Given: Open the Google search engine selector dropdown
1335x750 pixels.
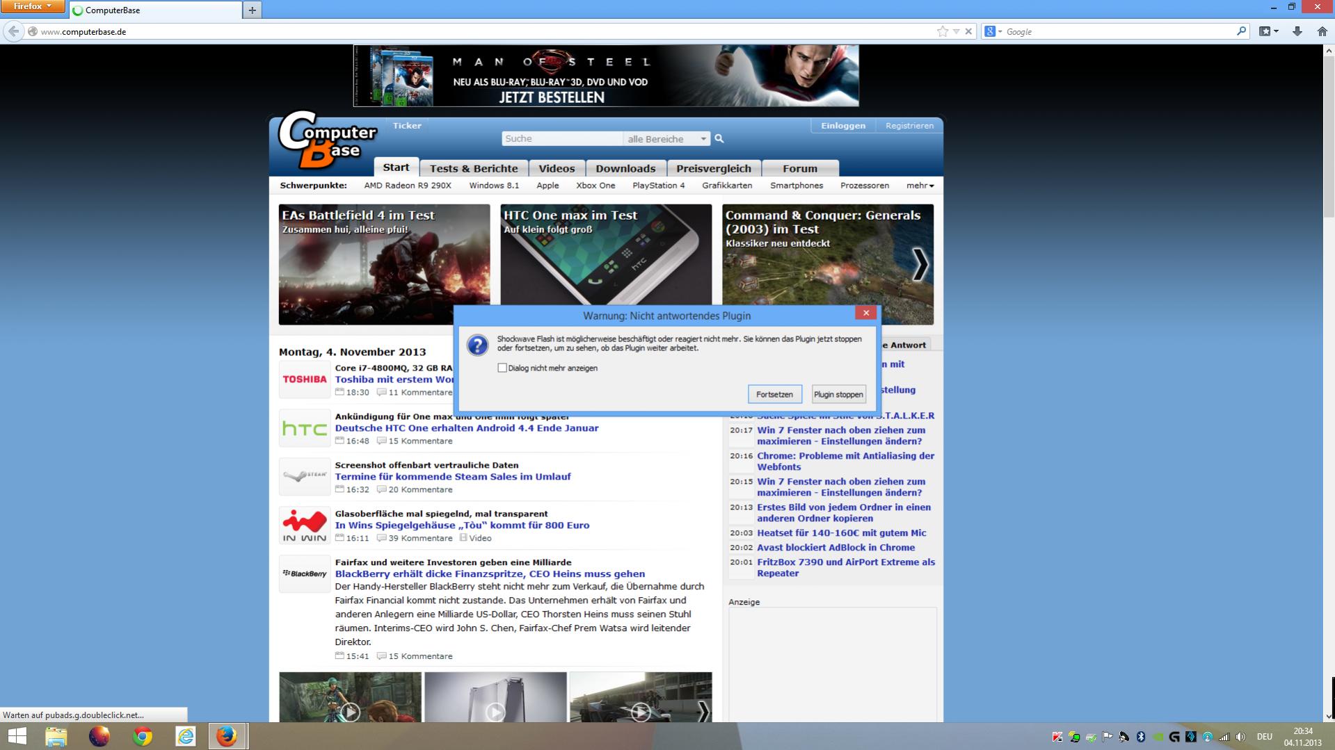Looking at the screenshot, I should [x=993, y=31].
